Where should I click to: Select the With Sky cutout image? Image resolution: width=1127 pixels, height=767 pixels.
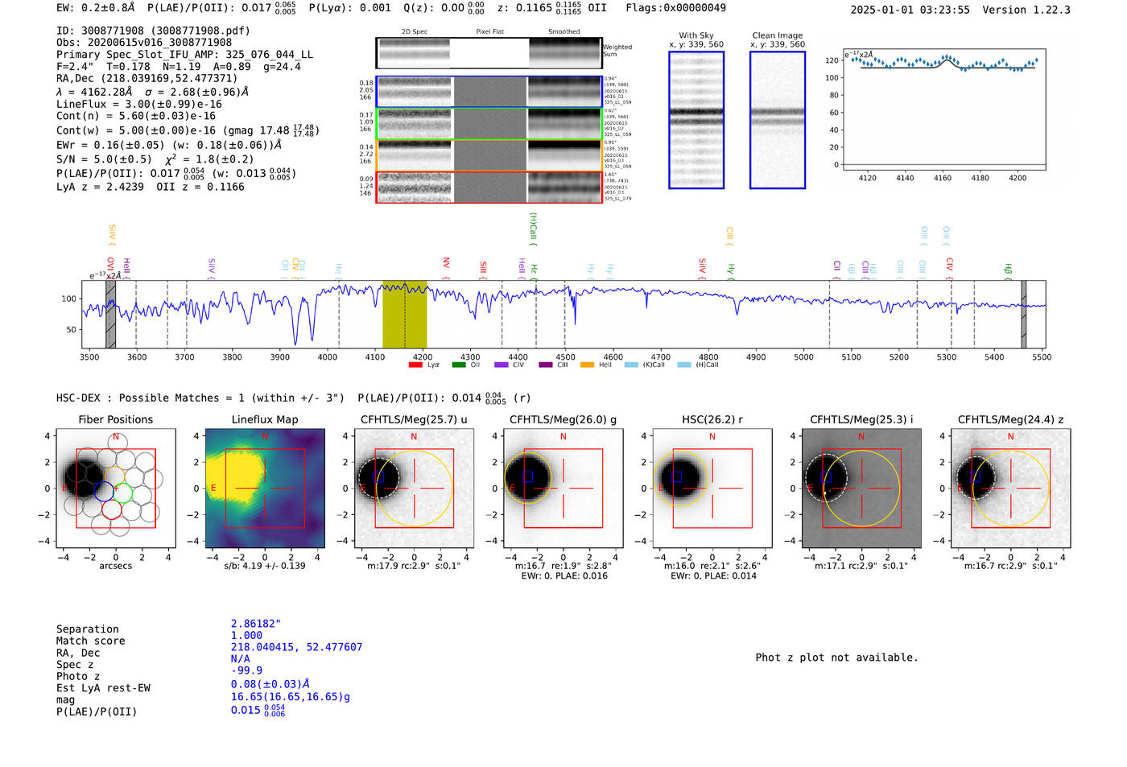pyautogui.click(x=696, y=120)
